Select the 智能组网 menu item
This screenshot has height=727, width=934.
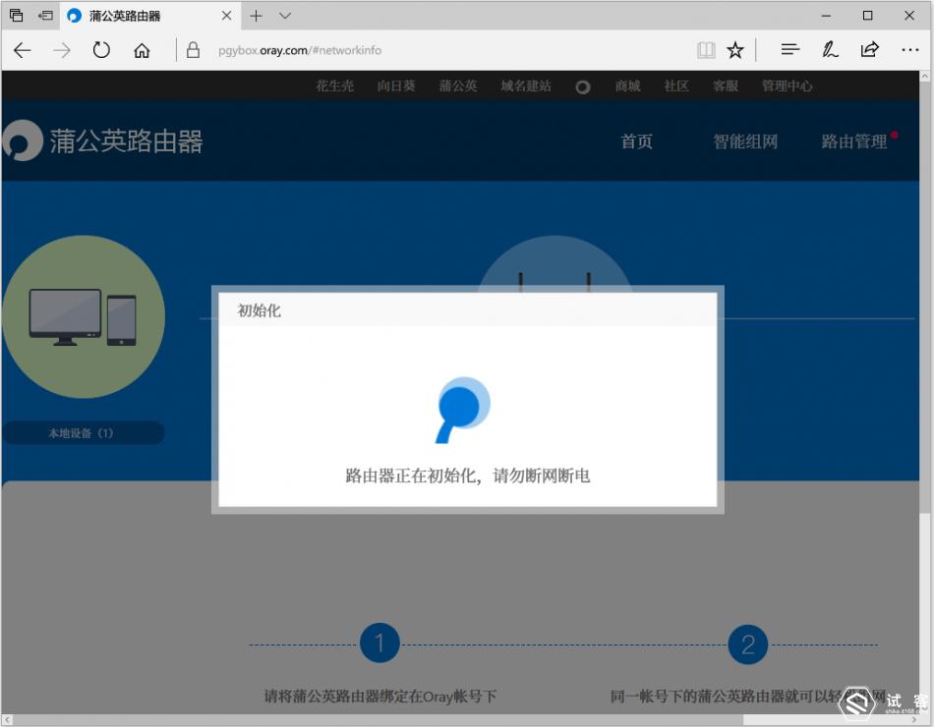[744, 140]
